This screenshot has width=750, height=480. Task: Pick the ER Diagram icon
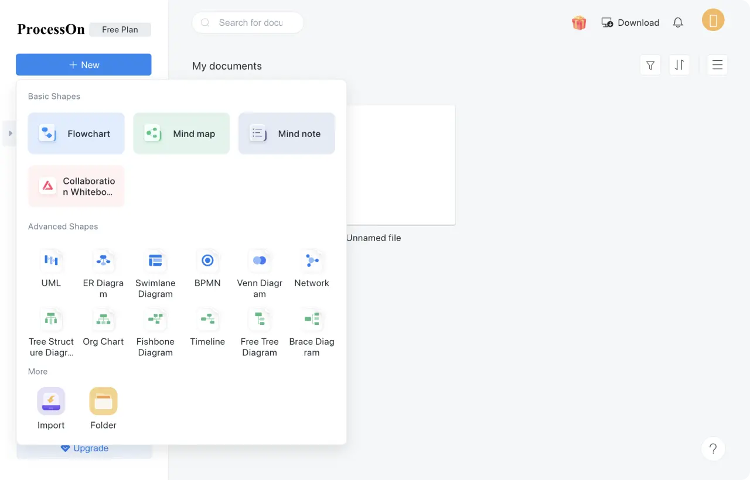point(103,260)
